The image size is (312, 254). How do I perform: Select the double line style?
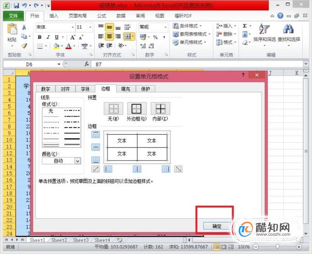[51, 144]
